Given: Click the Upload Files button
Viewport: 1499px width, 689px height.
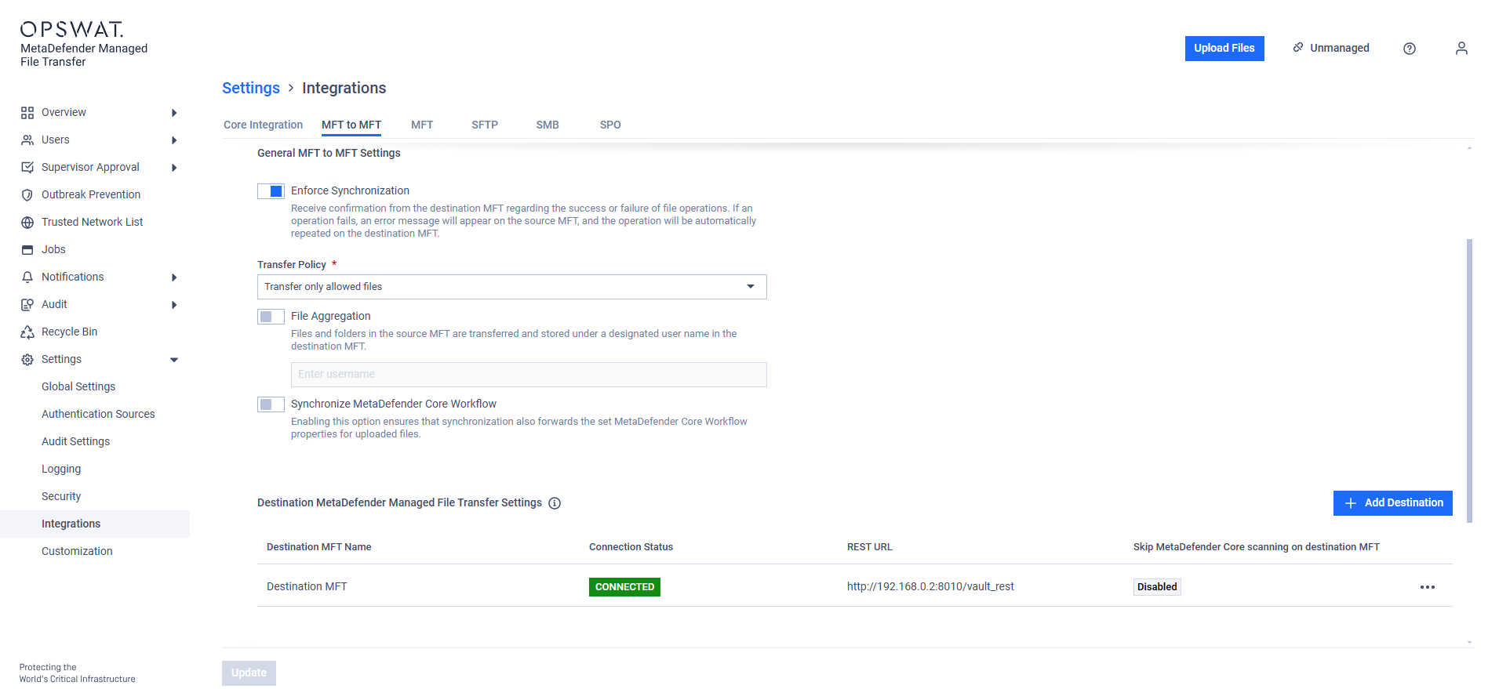Looking at the screenshot, I should pyautogui.click(x=1224, y=49).
